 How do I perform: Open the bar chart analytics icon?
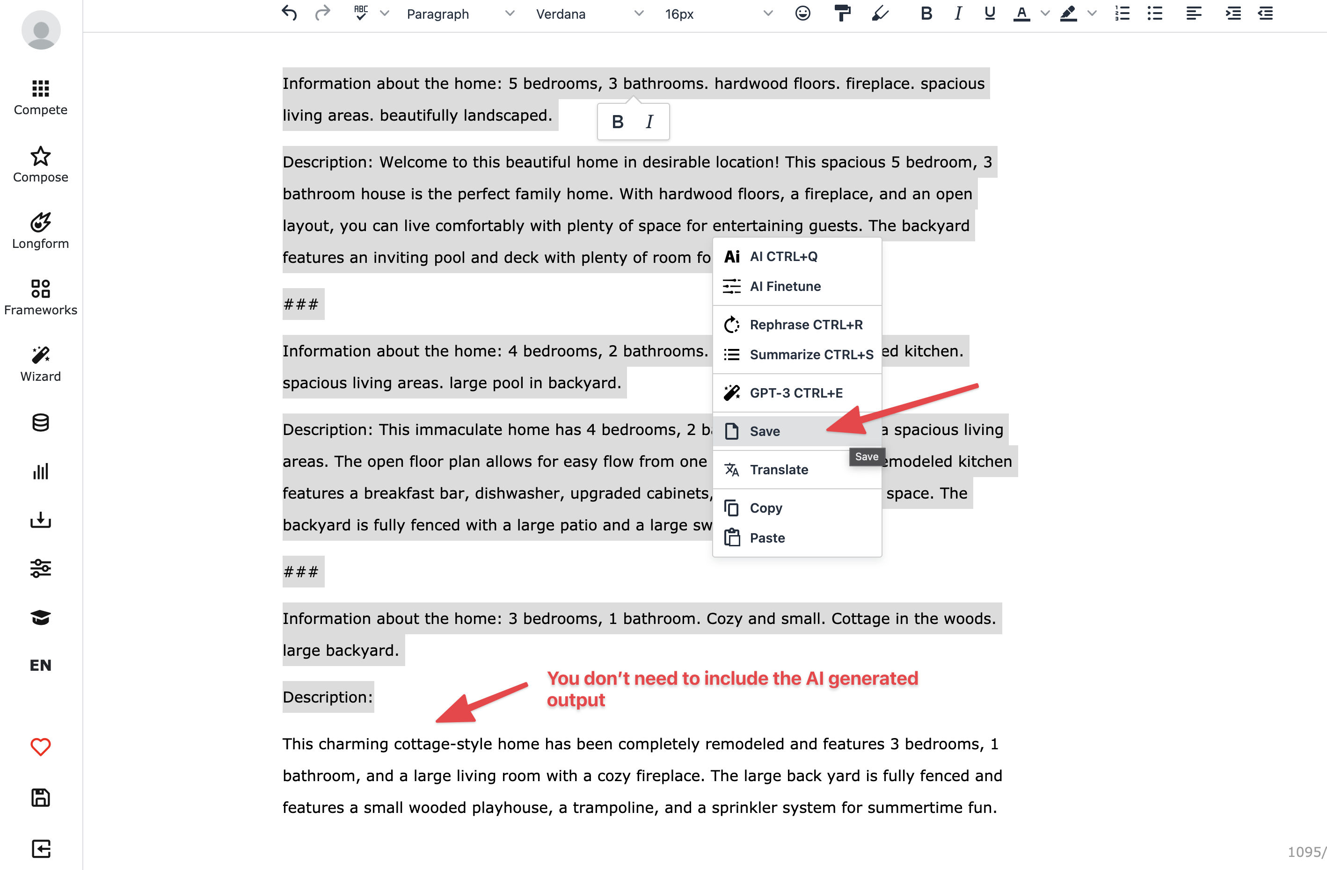click(x=41, y=471)
